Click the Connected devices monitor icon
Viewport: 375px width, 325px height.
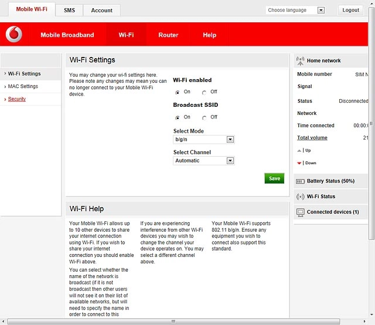point(300,212)
